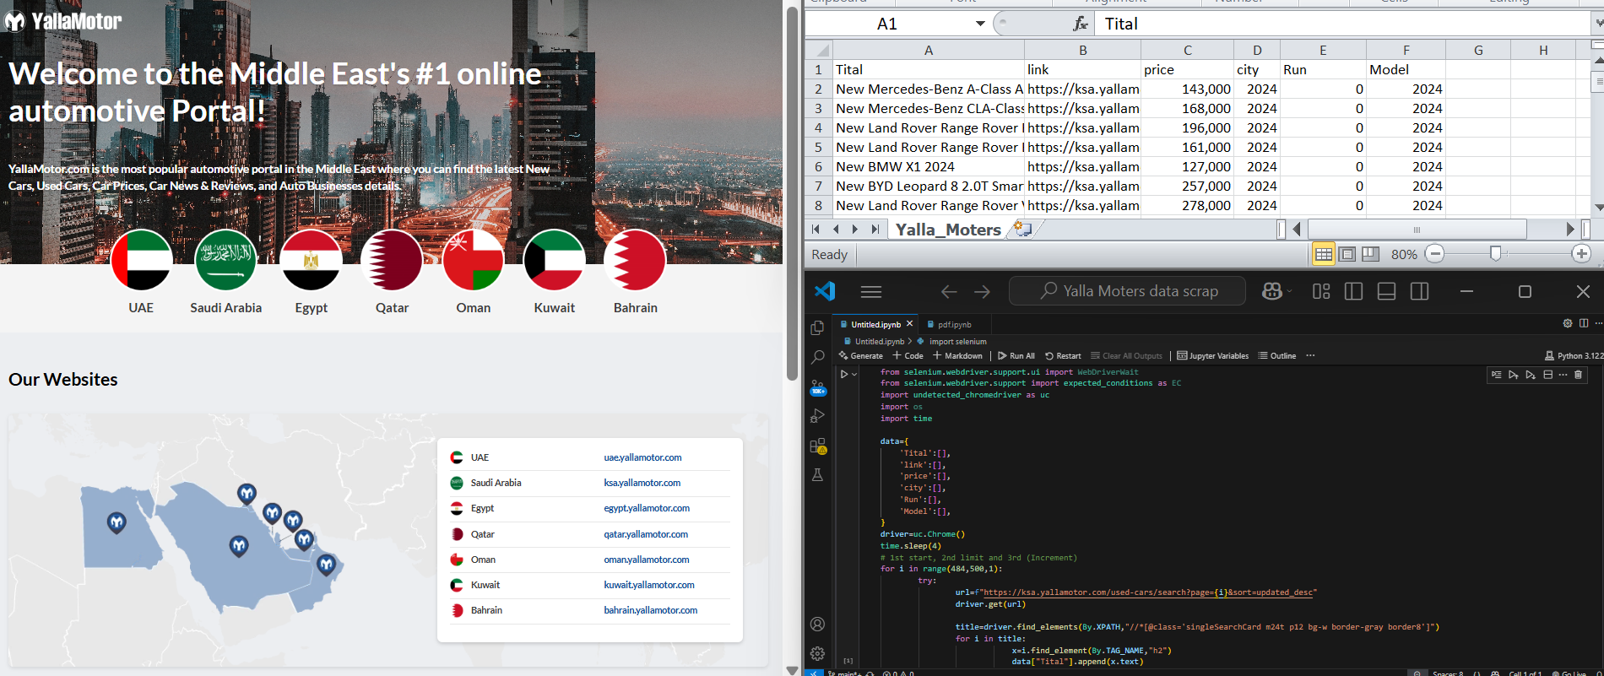This screenshot has width=1604, height=676.
Task: Click Excel formula bar containing Tital
Action: point(1342,24)
